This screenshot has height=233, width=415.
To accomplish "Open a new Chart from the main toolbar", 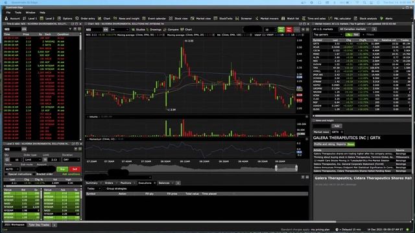I will [104, 19].
